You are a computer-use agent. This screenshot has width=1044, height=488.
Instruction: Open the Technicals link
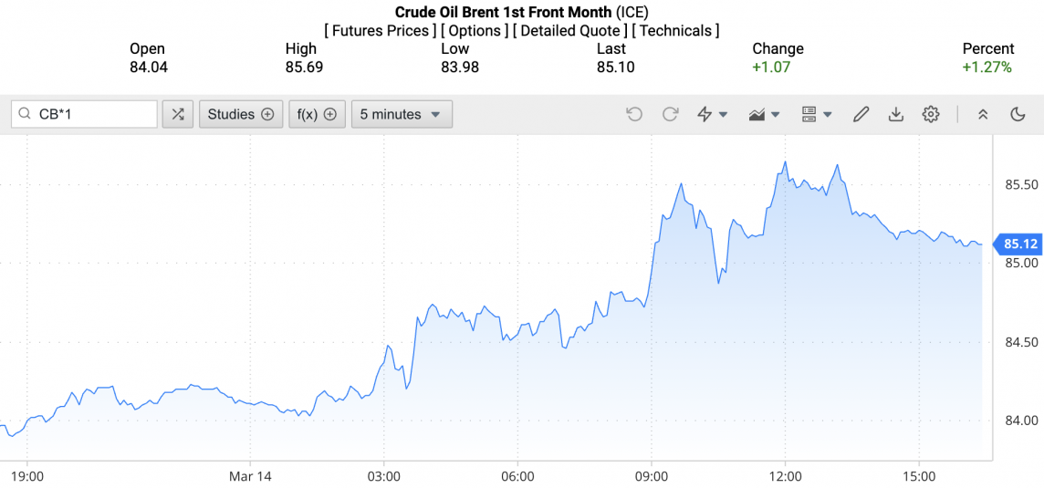[675, 30]
